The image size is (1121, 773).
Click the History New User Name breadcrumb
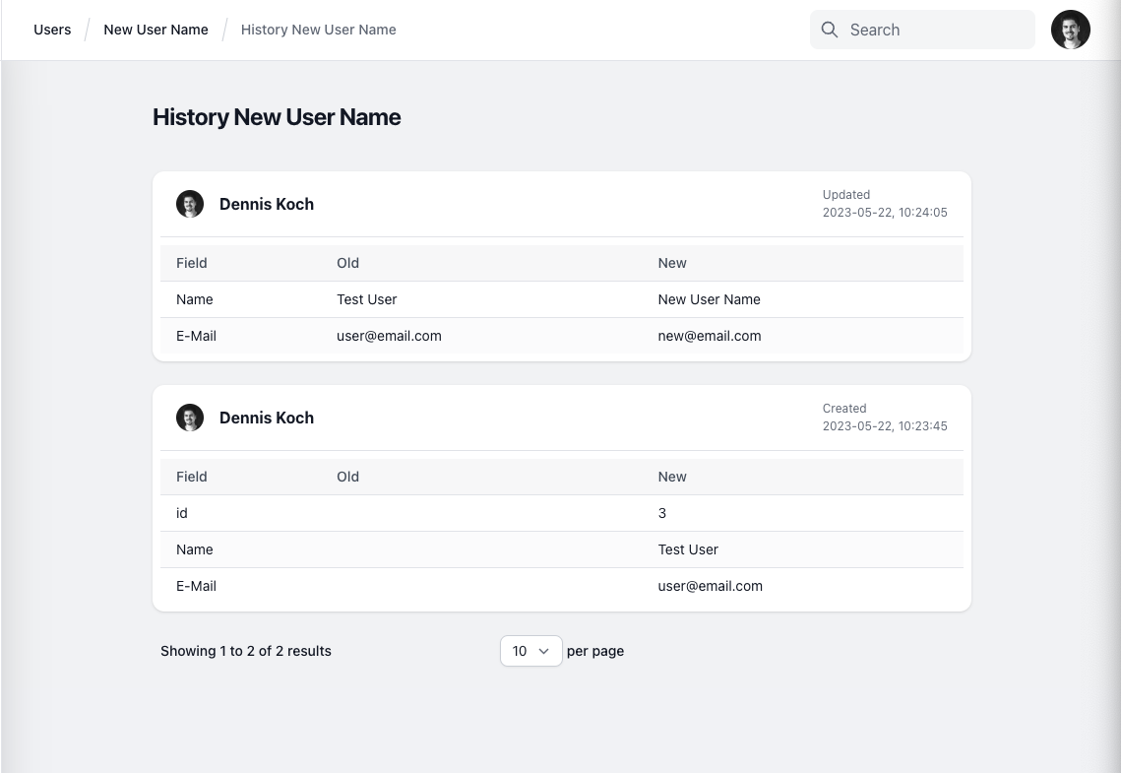(x=318, y=30)
